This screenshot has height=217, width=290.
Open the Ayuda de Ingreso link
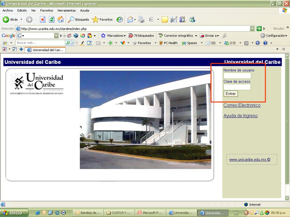coord(240,116)
